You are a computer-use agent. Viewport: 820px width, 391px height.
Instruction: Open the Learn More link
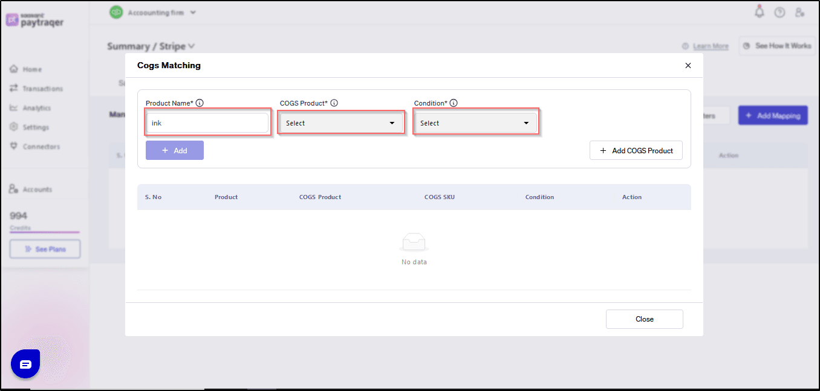[x=711, y=46]
